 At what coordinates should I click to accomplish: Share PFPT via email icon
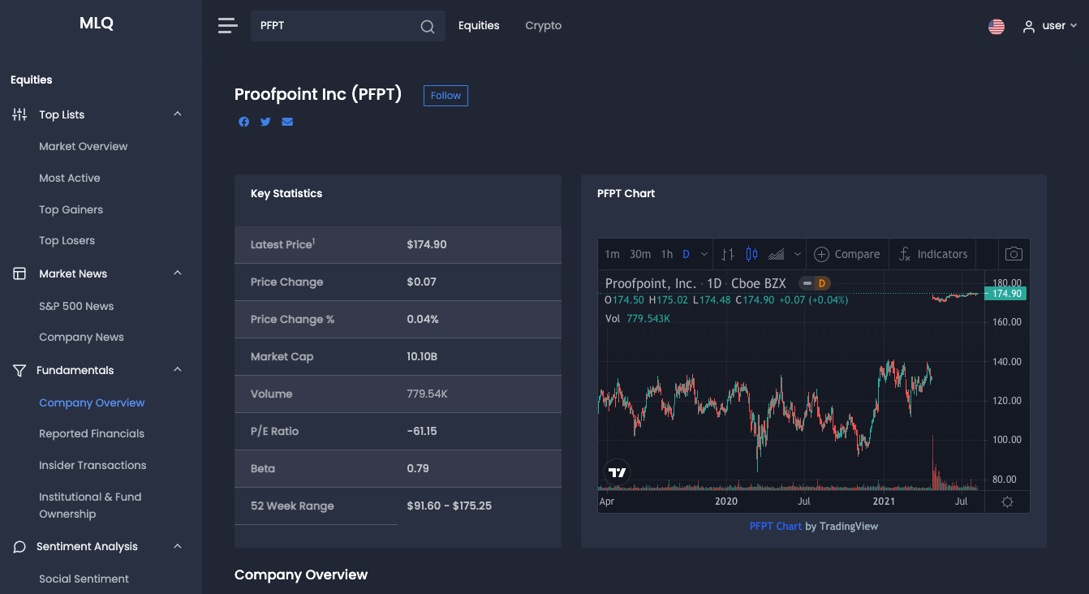(x=287, y=122)
